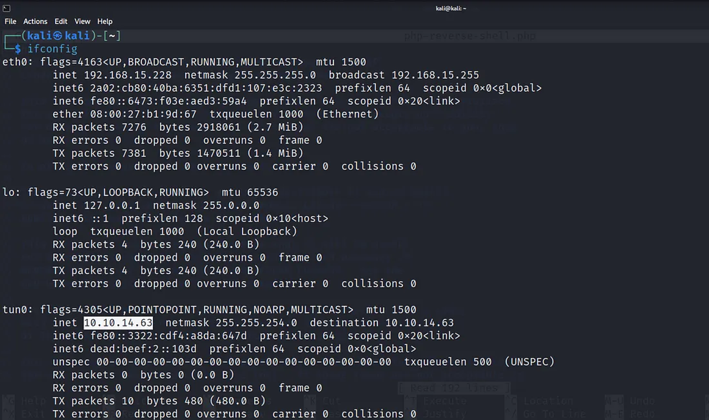Open the View menu
This screenshot has width=709, height=420.
click(82, 21)
